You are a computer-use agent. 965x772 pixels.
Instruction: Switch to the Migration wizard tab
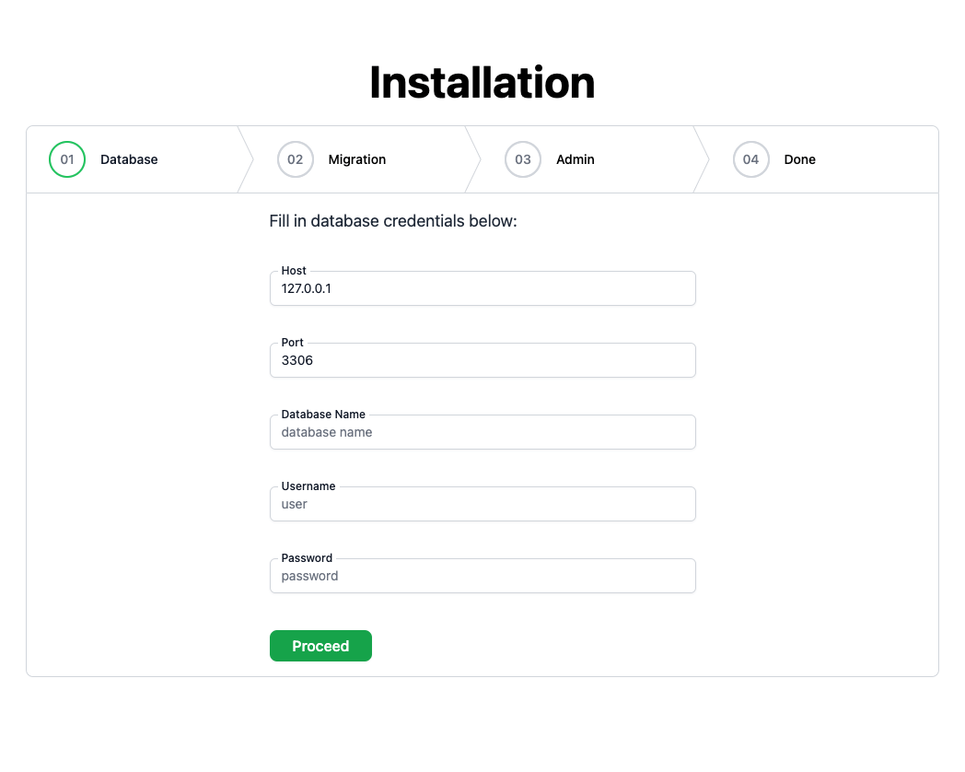tap(356, 158)
